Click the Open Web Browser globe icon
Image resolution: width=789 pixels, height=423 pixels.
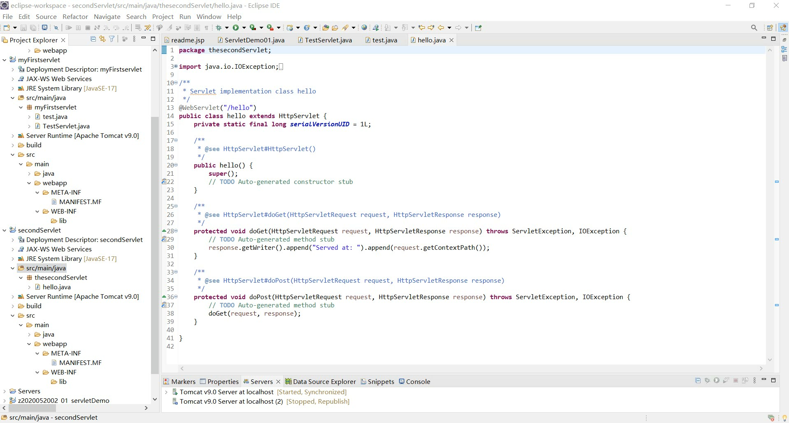(364, 28)
